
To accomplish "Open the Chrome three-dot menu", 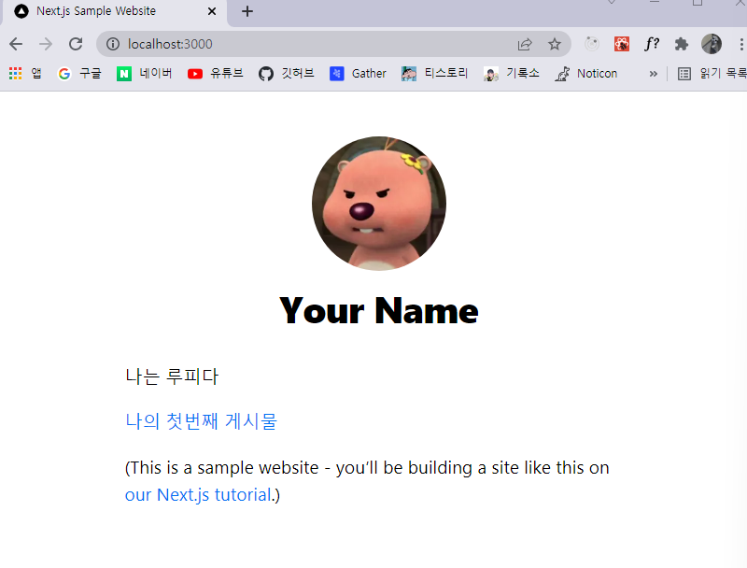I will coord(740,44).
